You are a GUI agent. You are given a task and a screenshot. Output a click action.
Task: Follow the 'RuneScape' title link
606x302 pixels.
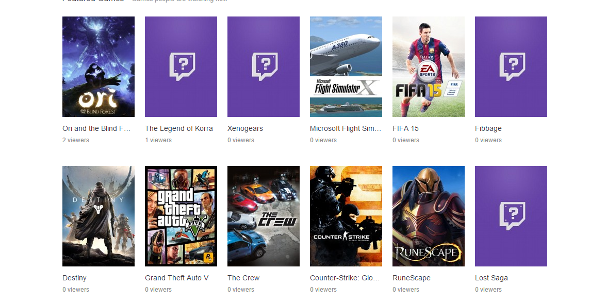pos(412,278)
